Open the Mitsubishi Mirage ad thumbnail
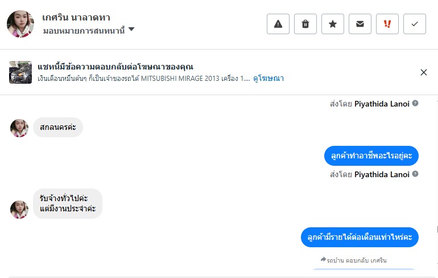 point(20,72)
